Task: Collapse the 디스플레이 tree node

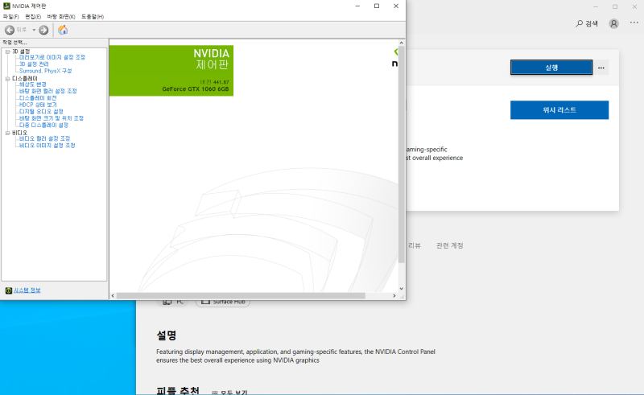Action: (x=7, y=79)
